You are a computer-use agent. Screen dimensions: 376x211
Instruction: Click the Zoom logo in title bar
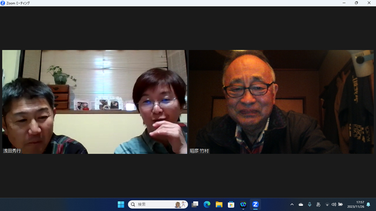point(2,3)
